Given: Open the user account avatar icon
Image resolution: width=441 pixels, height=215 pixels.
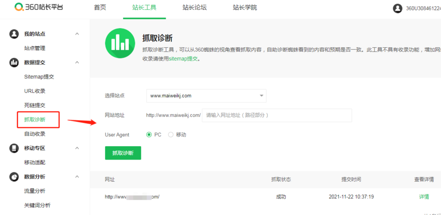Looking at the screenshot, I should tap(397, 8).
